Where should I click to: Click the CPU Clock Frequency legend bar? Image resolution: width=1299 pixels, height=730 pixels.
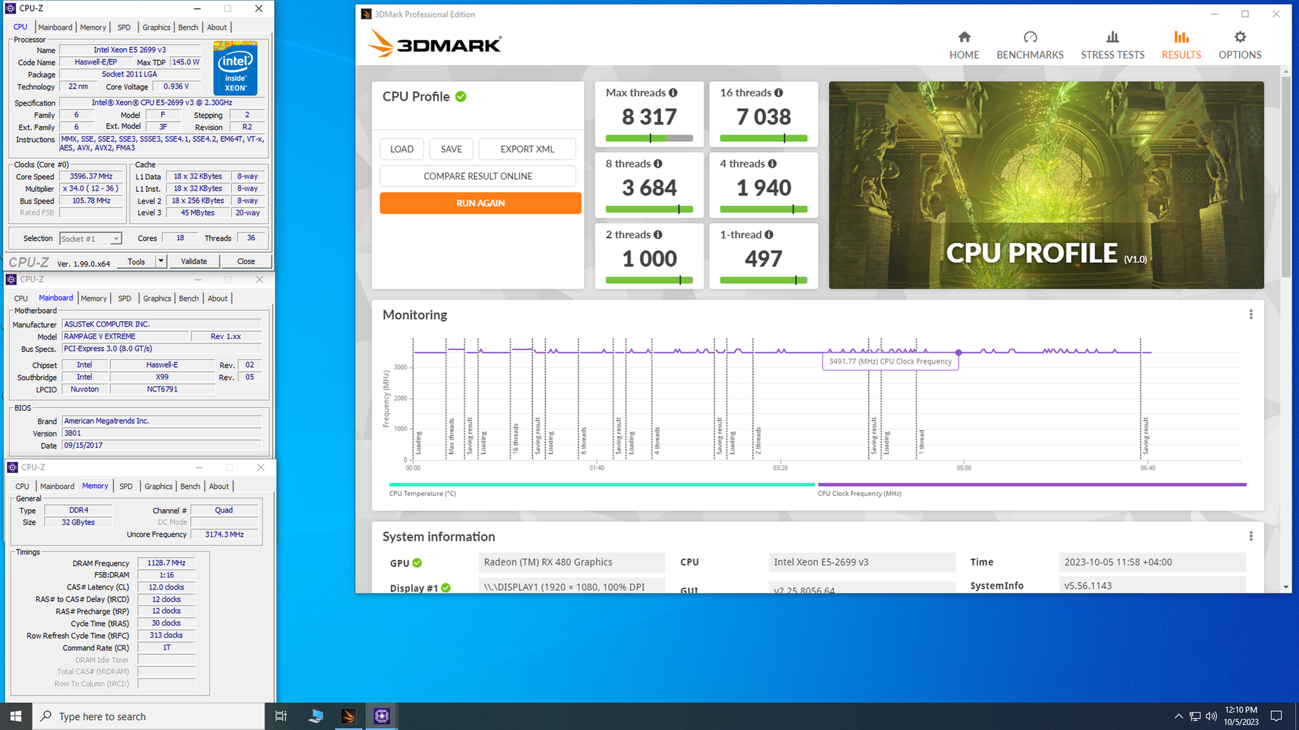pos(1032,484)
